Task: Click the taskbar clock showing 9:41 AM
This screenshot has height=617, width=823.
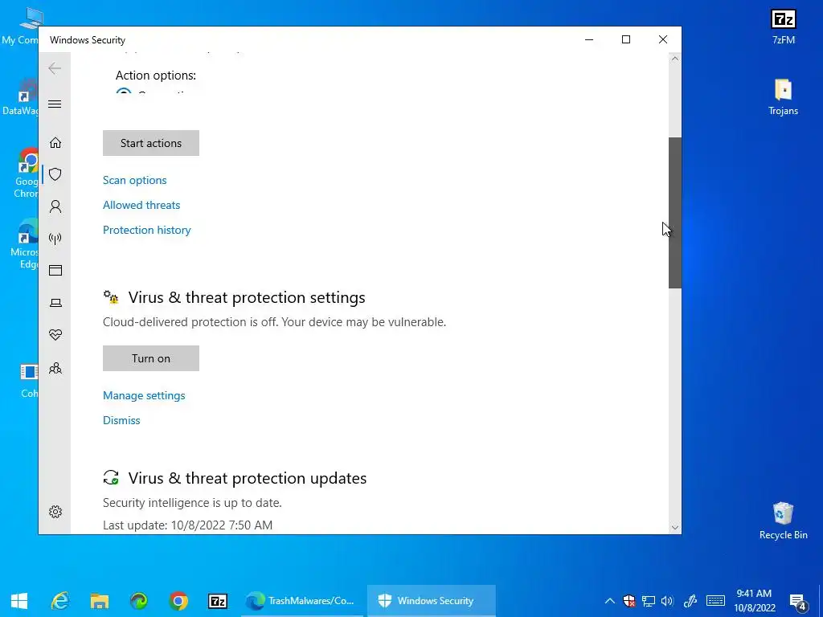Action: [754, 601]
